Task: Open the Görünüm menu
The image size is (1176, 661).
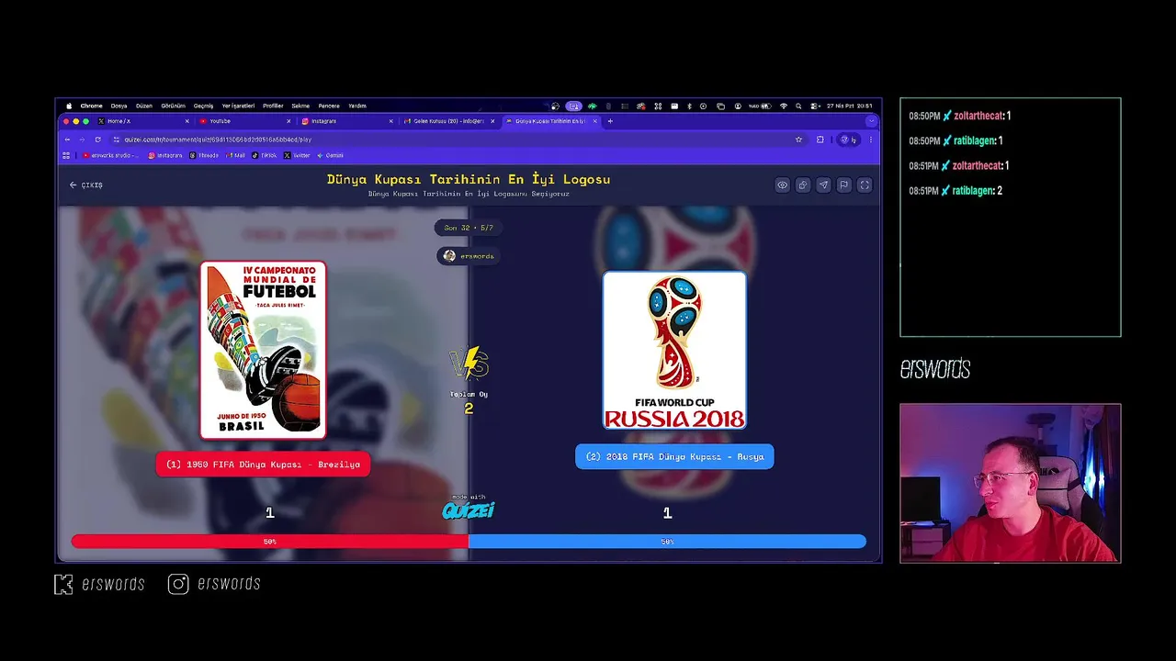Action: 174,106
